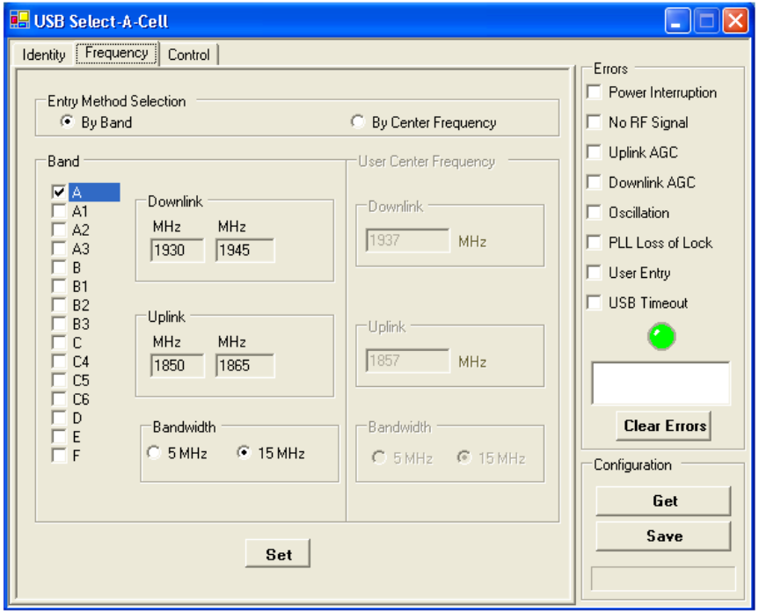The height and width of the screenshot is (613, 759).
Task: Check band C4 checkbox
Action: coord(59,361)
